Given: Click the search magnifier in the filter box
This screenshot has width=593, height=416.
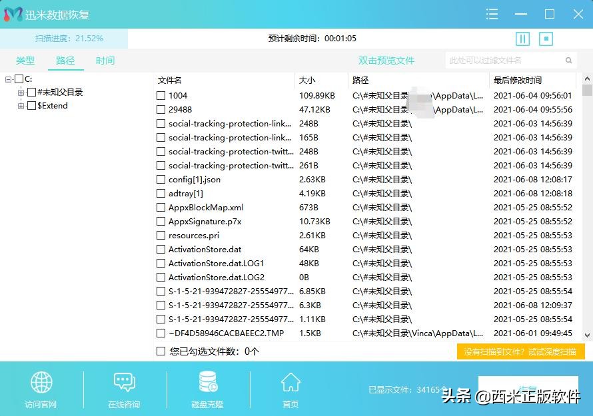Looking at the screenshot, I should point(568,61).
